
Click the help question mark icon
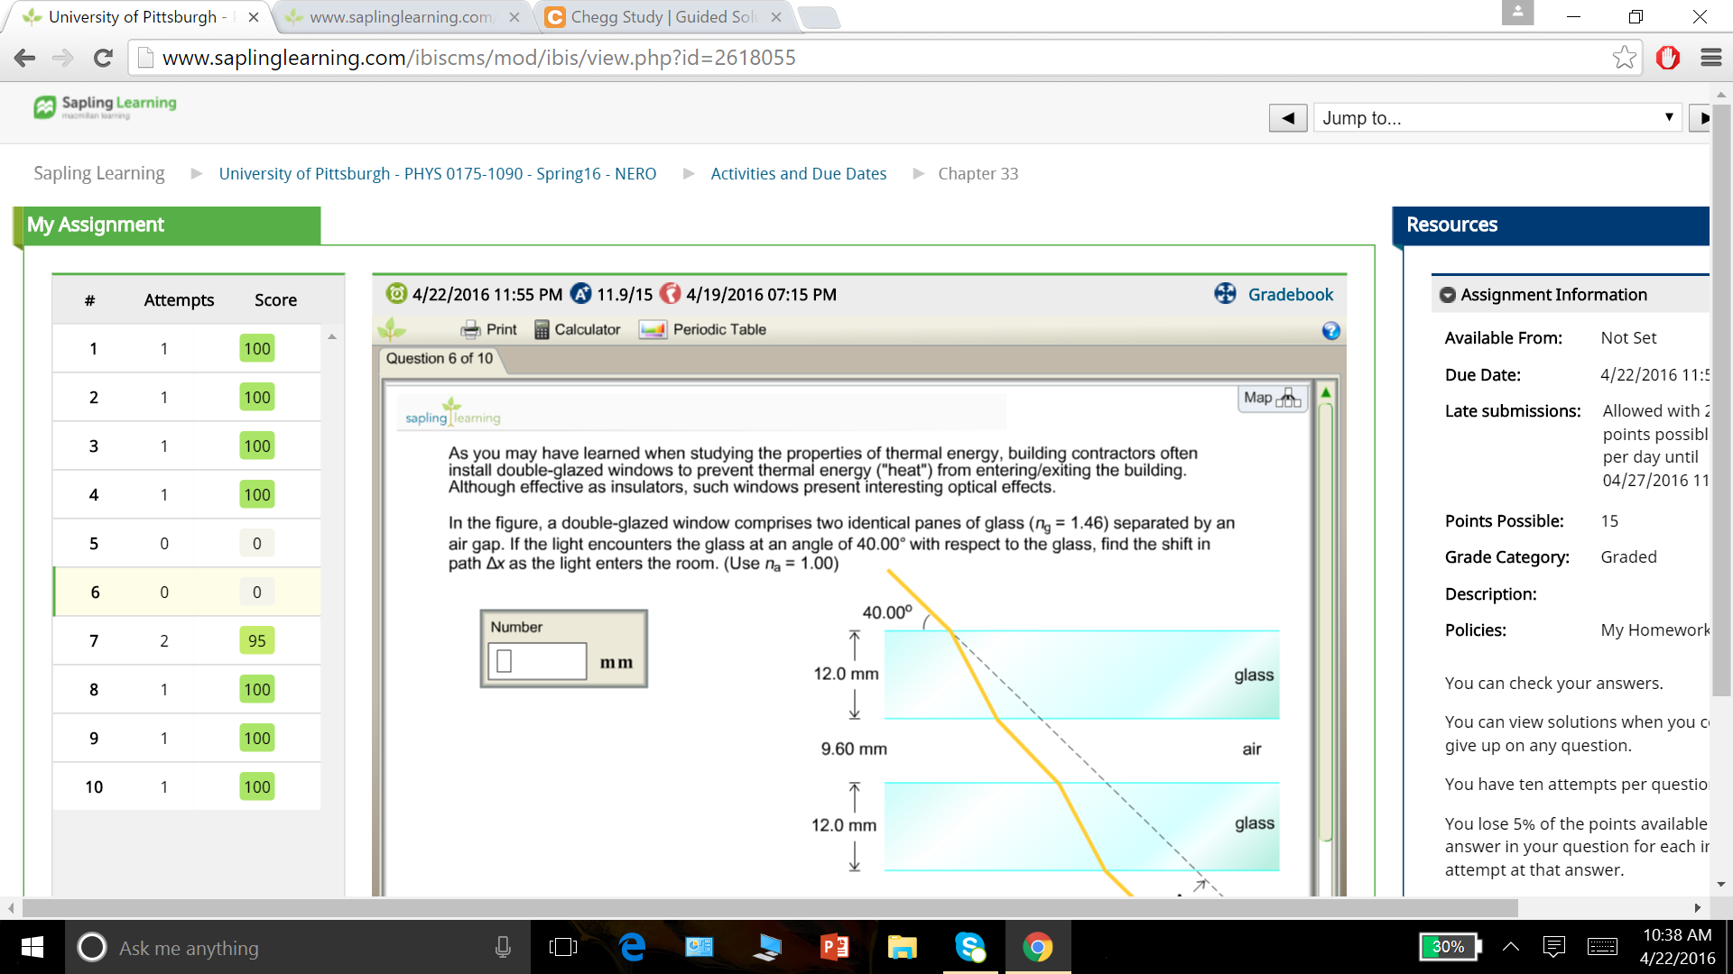[1330, 332]
